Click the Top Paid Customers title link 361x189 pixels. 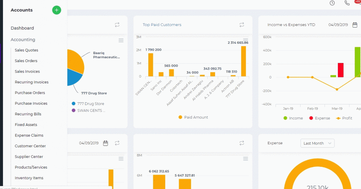click(x=162, y=25)
